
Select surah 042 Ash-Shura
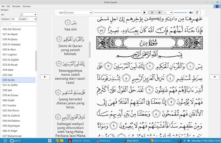[x=18, y=111]
